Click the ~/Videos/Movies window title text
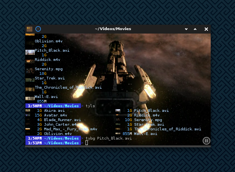235x172 pixels. click(x=113, y=29)
